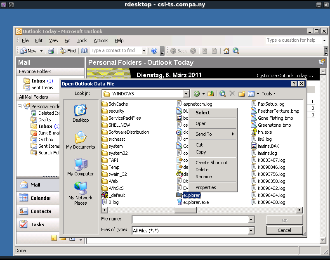This screenshot has width=330, height=260.
Task: Click the Back arrow in file dialog toolbar
Action: coord(197,94)
